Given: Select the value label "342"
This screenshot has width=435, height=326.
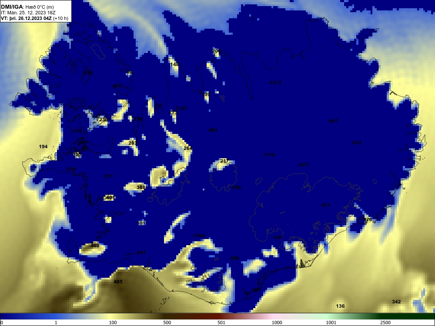Looking at the screenshot, I should click(396, 302).
